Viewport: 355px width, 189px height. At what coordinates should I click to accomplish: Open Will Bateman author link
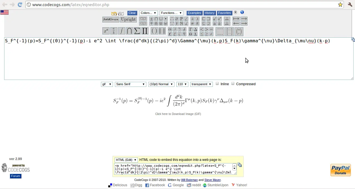(189, 180)
